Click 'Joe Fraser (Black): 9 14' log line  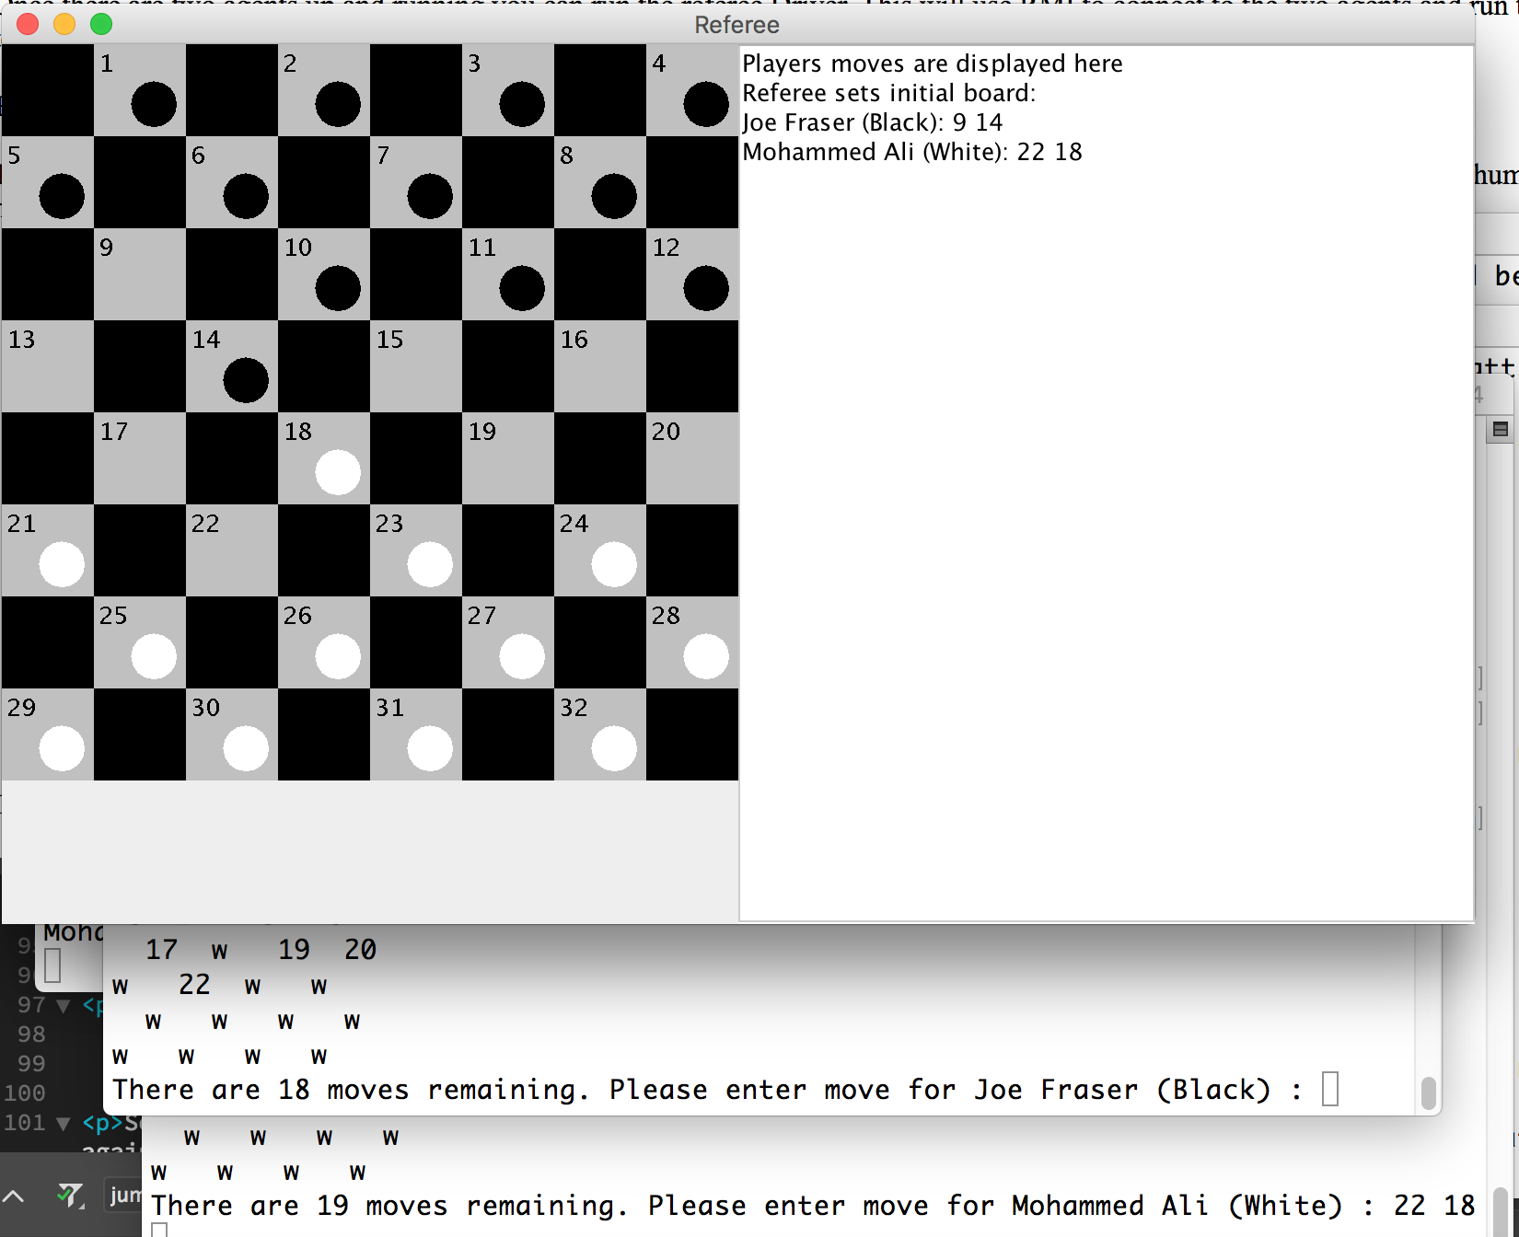[873, 122]
